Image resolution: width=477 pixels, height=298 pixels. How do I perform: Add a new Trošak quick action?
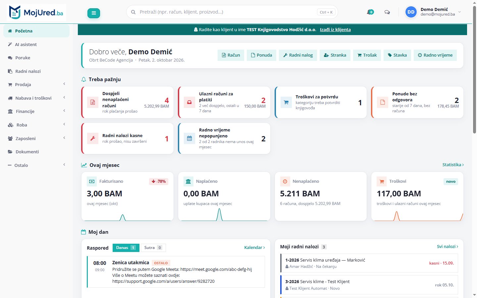367,55
